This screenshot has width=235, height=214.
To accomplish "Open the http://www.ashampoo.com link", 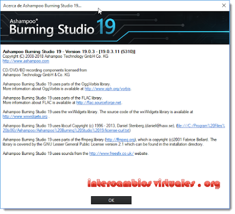I will [26, 61].
